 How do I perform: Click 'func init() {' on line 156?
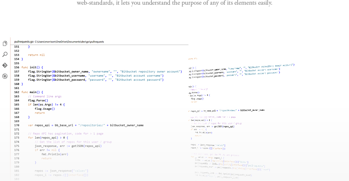(x=32, y=67)
